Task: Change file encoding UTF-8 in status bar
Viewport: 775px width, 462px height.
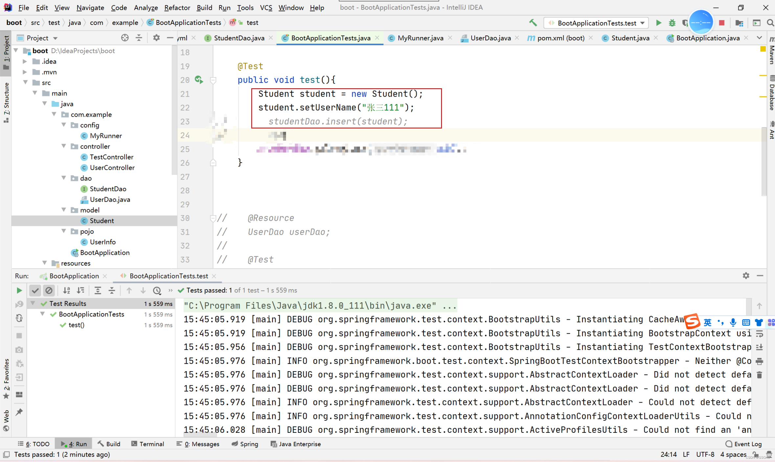Action: coord(705,454)
